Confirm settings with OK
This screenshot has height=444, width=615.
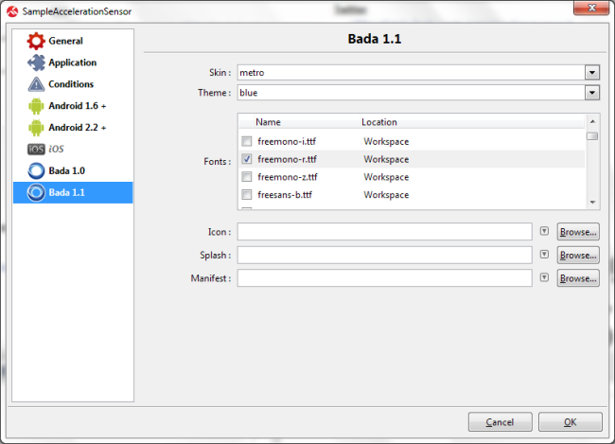(x=571, y=422)
